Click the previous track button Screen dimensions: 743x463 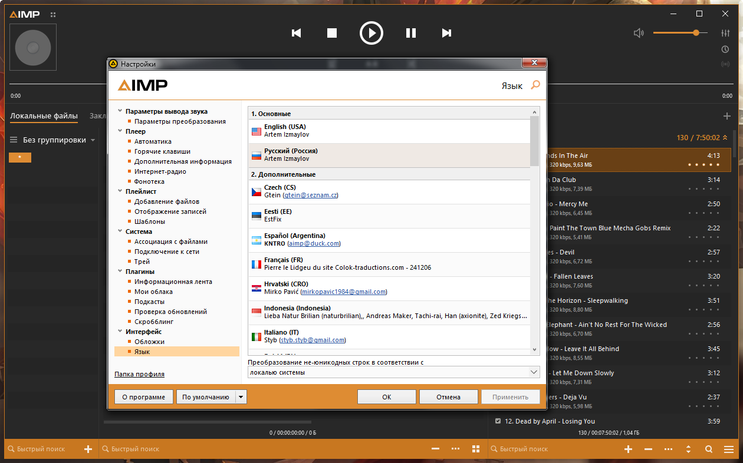297,33
